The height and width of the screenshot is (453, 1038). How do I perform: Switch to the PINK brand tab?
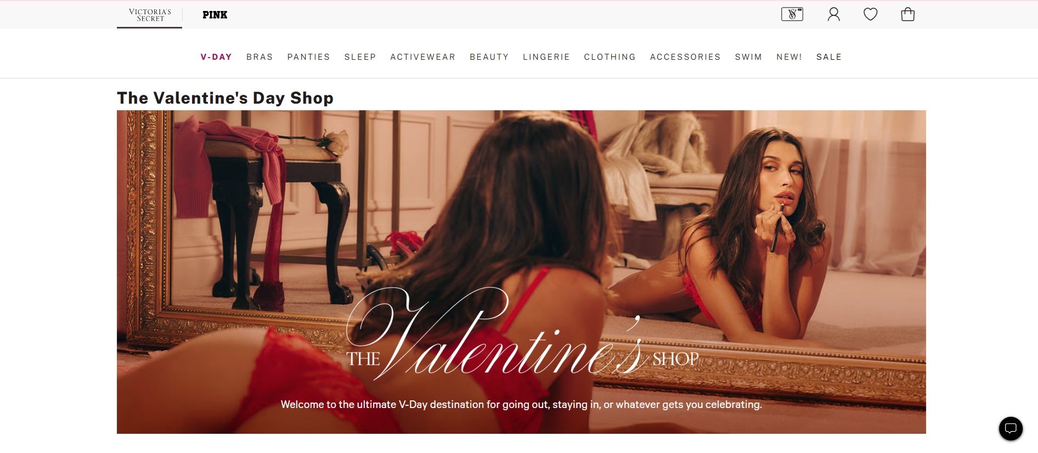[215, 15]
